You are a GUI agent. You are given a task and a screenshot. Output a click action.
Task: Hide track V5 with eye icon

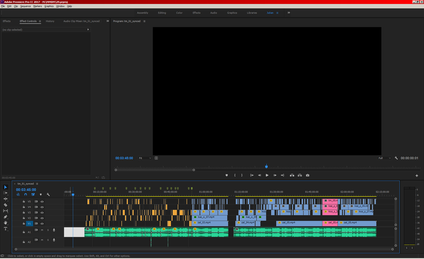click(x=42, y=202)
